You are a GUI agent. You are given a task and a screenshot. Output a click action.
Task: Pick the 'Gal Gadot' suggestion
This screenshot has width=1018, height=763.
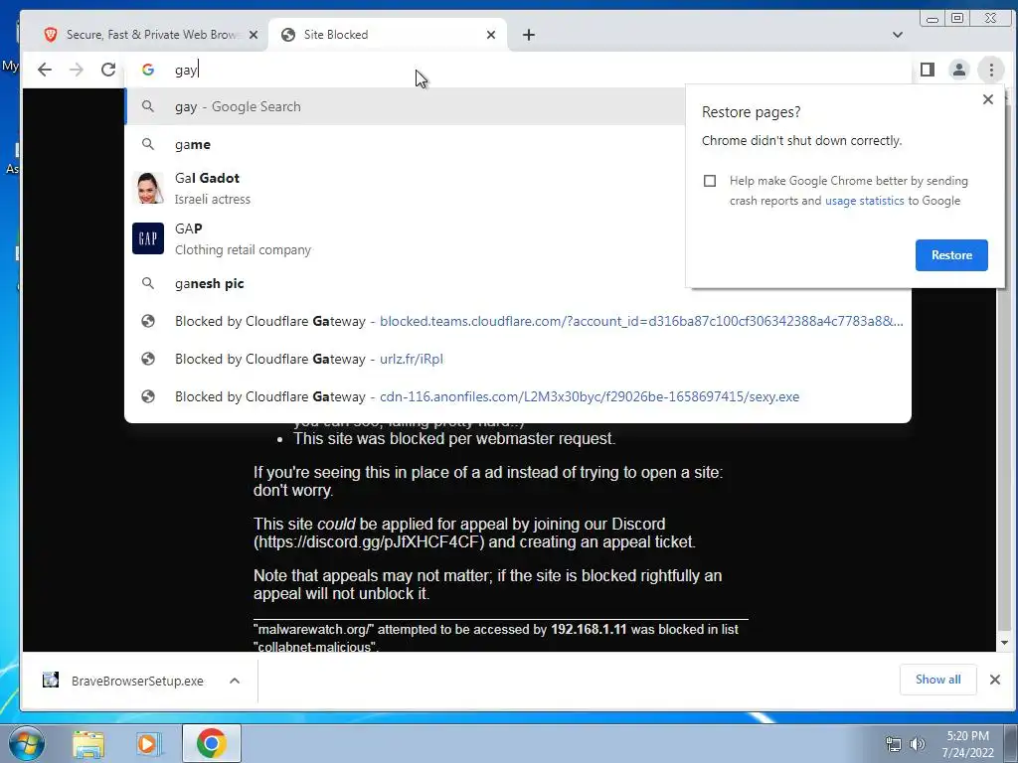coord(406,188)
